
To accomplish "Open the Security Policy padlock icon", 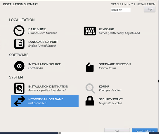I will (90, 101).
